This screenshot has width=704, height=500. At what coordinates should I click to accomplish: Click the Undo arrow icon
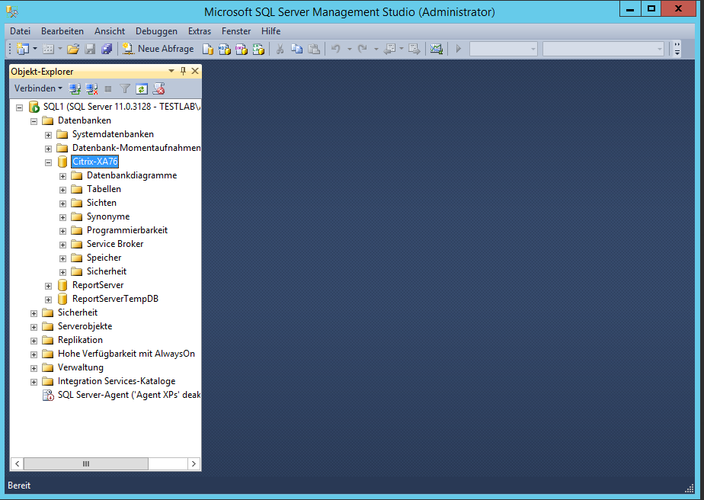[336, 49]
